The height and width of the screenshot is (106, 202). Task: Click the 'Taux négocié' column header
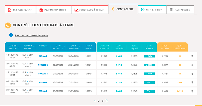134,47
